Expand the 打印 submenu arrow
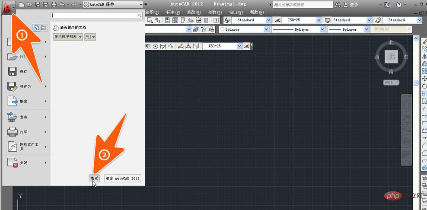The width and height of the screenshot is (427, 210). tap(45, 132)
